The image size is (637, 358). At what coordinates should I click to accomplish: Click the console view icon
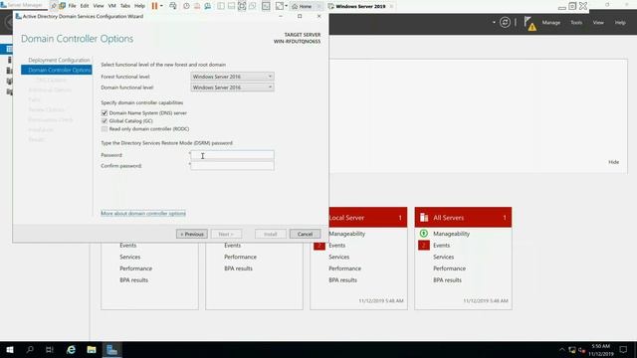[266, 6]
